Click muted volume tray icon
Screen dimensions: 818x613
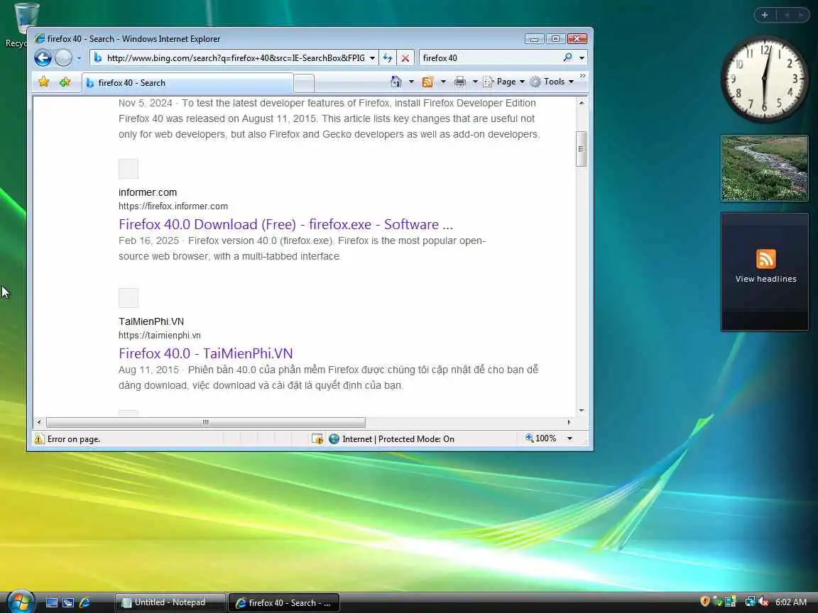(763, 602)
